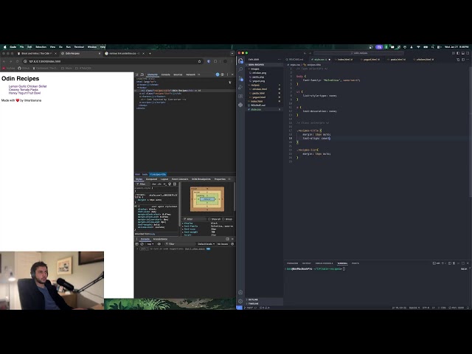Open Extensions view in VS Code activity bar
The width and height of the screenshot is (472, 354).
[x=240, y=96]
